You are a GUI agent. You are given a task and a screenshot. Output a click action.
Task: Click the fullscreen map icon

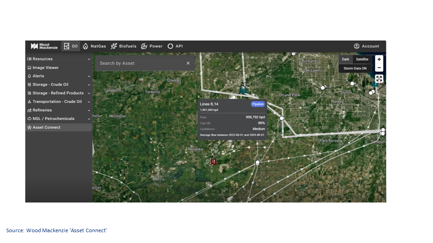379,79
